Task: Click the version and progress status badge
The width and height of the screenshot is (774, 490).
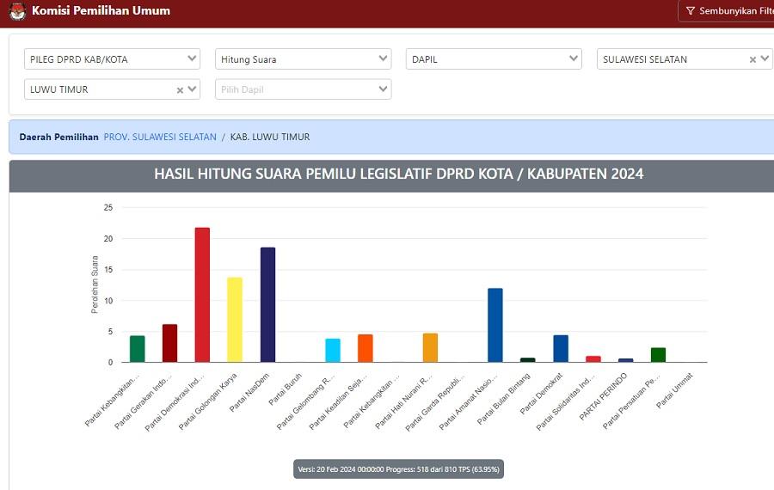Action: [397, 469]
